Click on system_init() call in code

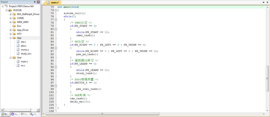tap(74, 13)
